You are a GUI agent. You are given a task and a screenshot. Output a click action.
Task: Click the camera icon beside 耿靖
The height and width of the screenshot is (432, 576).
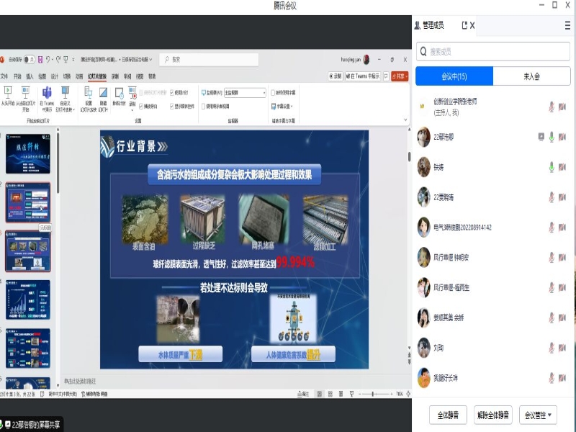[x=562, y=167]
